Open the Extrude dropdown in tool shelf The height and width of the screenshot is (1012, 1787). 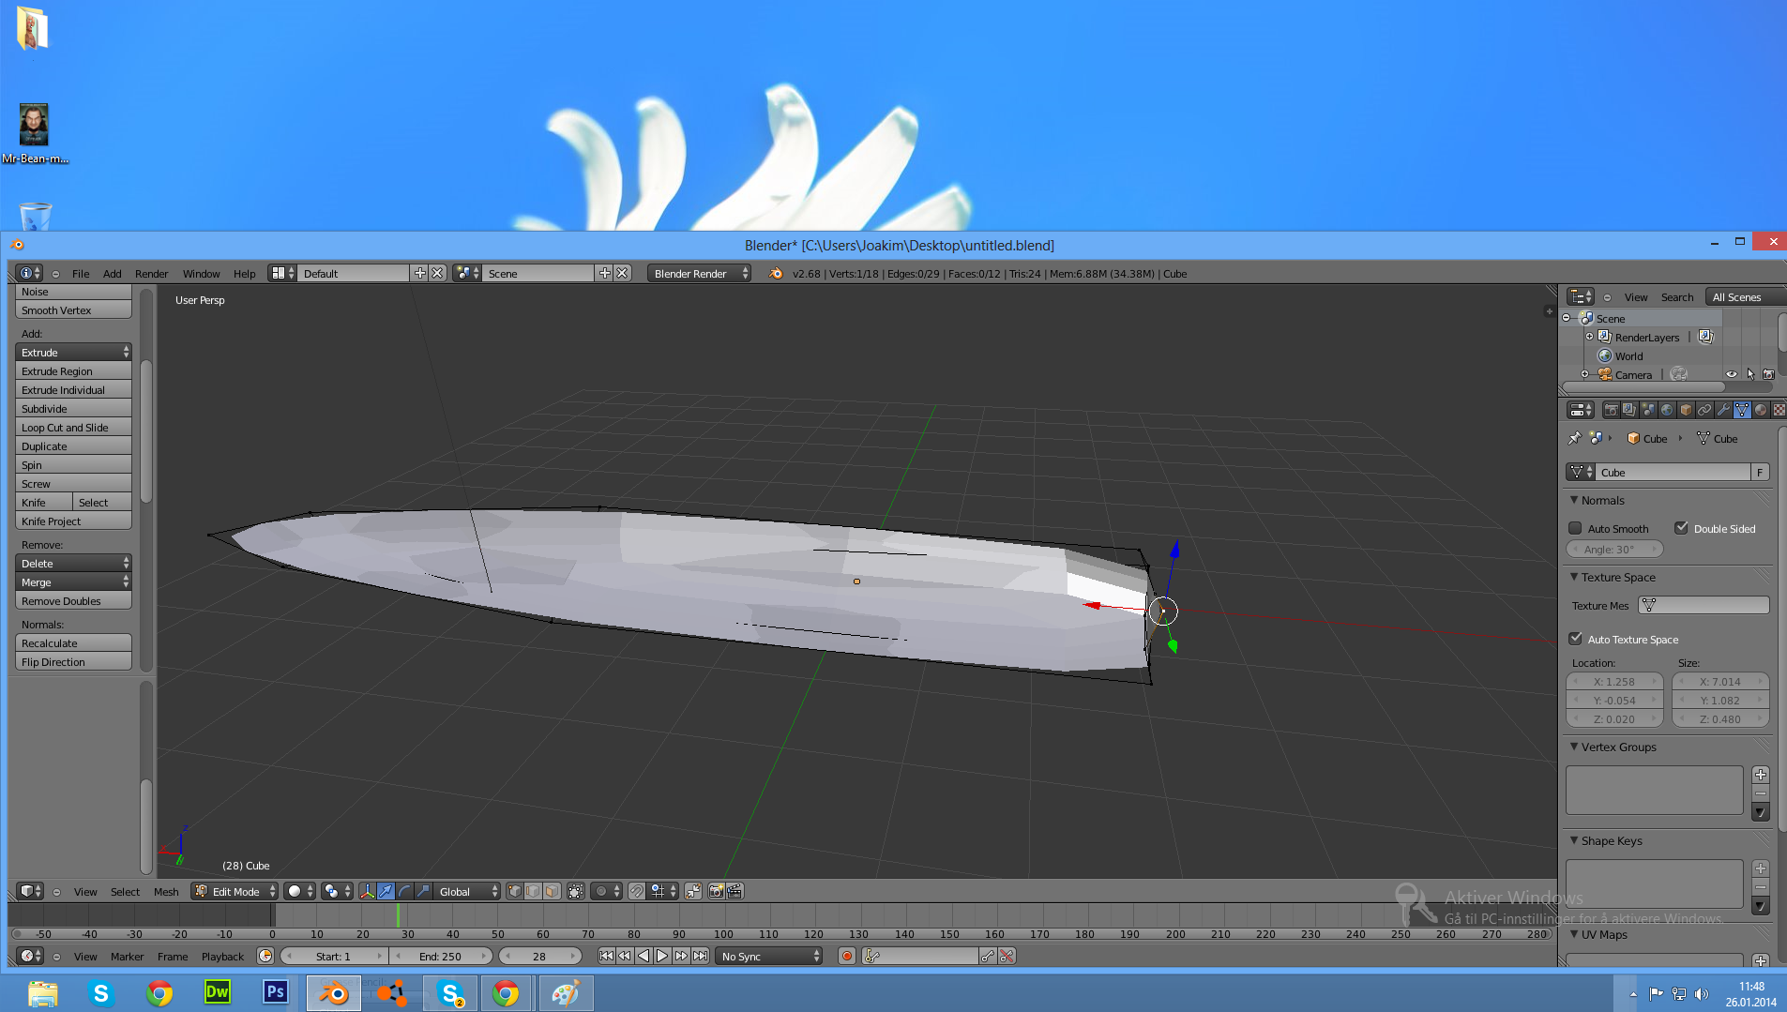tap(73, 352)
